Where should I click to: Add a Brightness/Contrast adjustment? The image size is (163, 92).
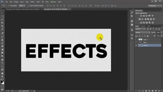(x=141, y=16)
